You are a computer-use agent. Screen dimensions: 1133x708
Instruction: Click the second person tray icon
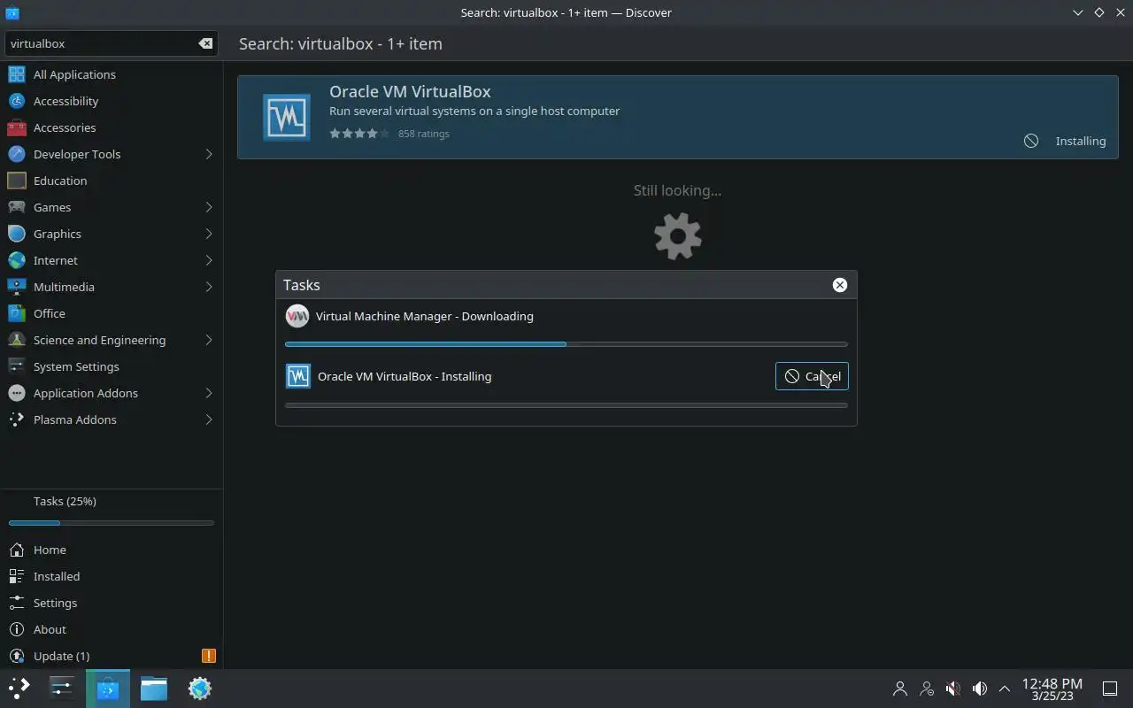[x=927, y=689]
